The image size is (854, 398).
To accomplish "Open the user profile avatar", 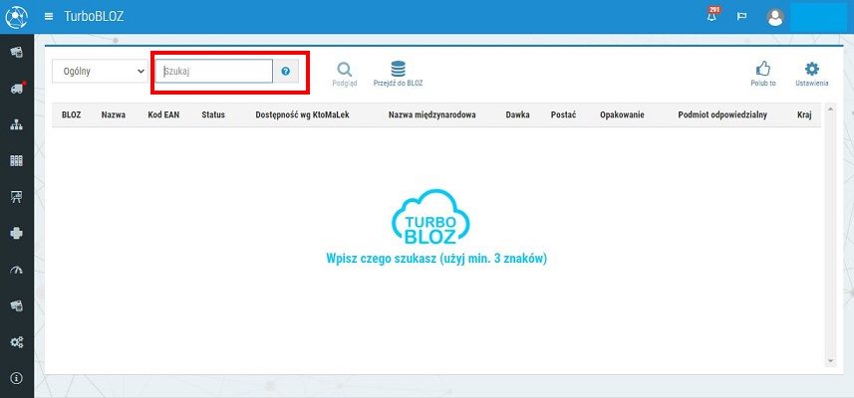I will click(775, 17).
